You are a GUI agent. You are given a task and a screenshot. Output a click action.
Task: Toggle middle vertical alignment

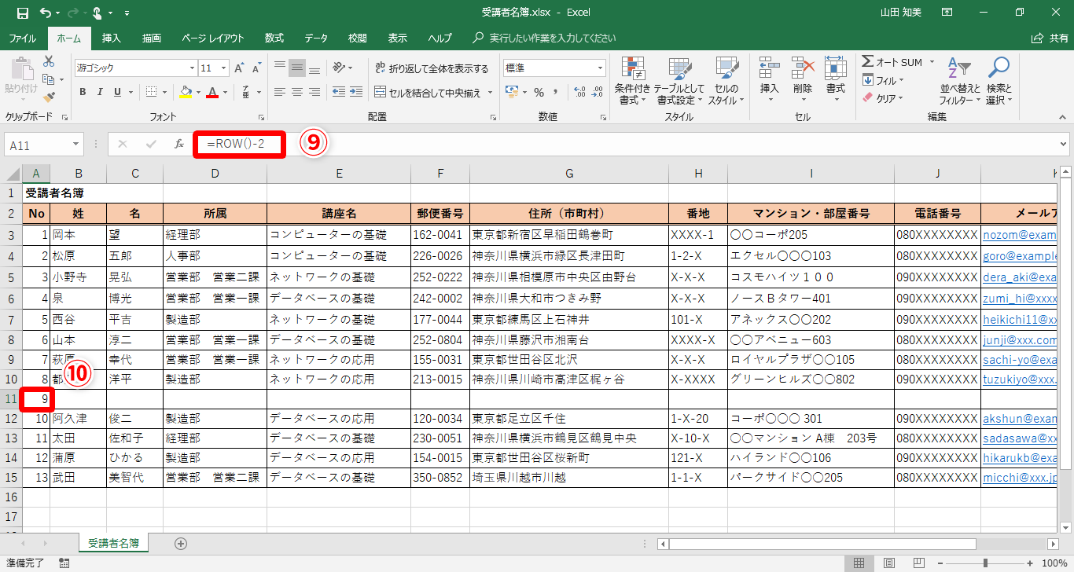[297, 68]
